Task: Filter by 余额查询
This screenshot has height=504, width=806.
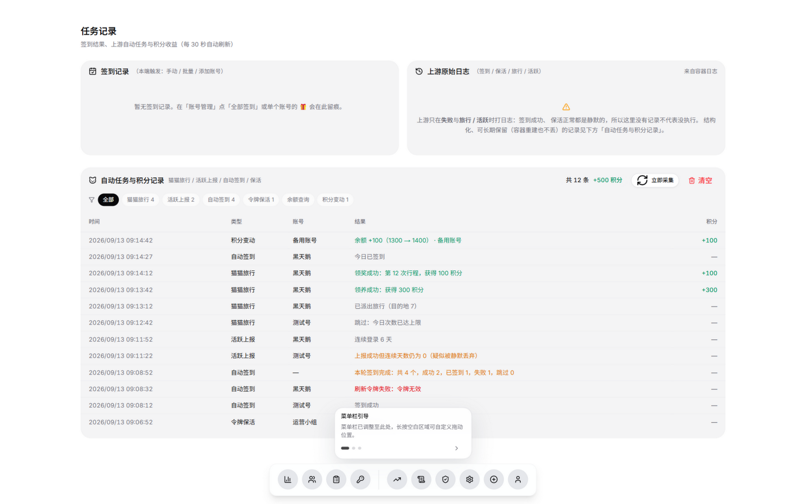Action: [298, 200]
